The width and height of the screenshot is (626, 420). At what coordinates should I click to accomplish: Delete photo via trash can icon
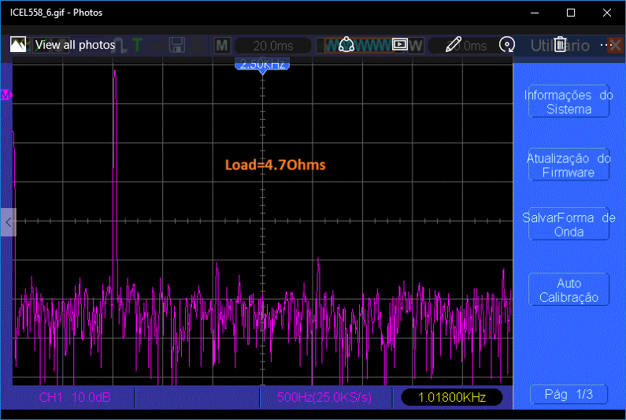pos(560,45)
